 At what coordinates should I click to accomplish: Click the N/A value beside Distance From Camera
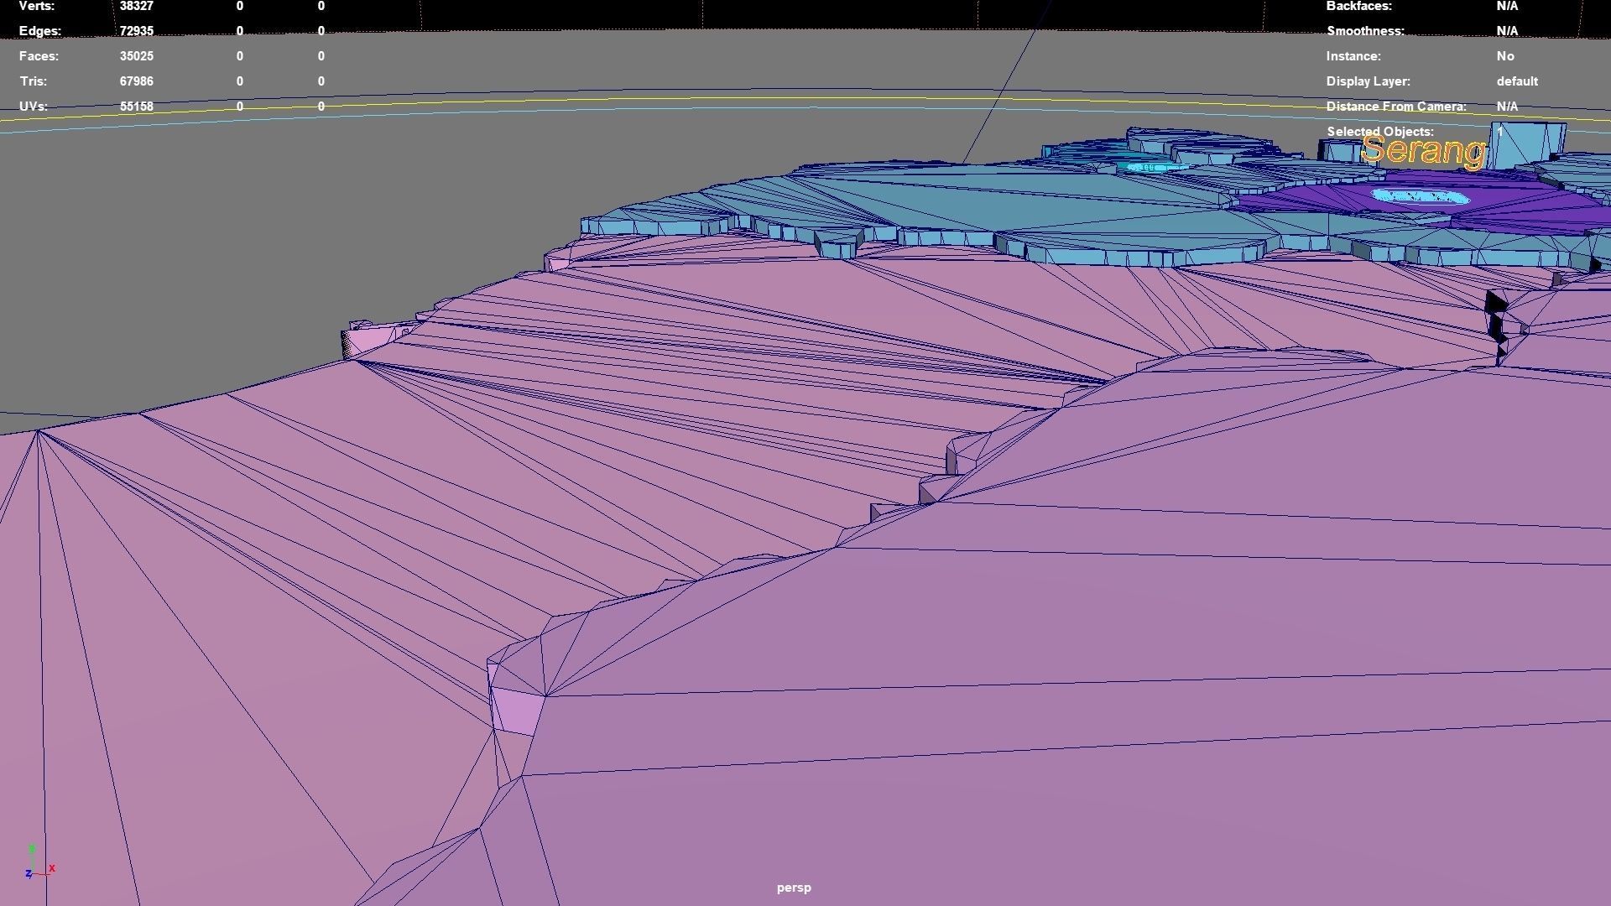[1507, 107]
